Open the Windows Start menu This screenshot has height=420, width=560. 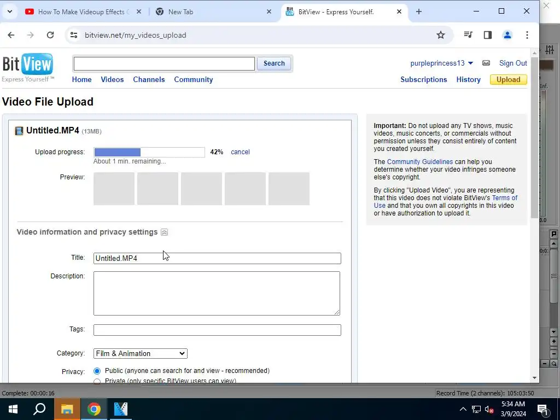(13, 409)
